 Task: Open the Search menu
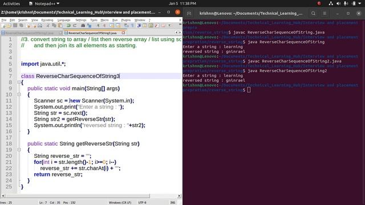pos(23,20)
